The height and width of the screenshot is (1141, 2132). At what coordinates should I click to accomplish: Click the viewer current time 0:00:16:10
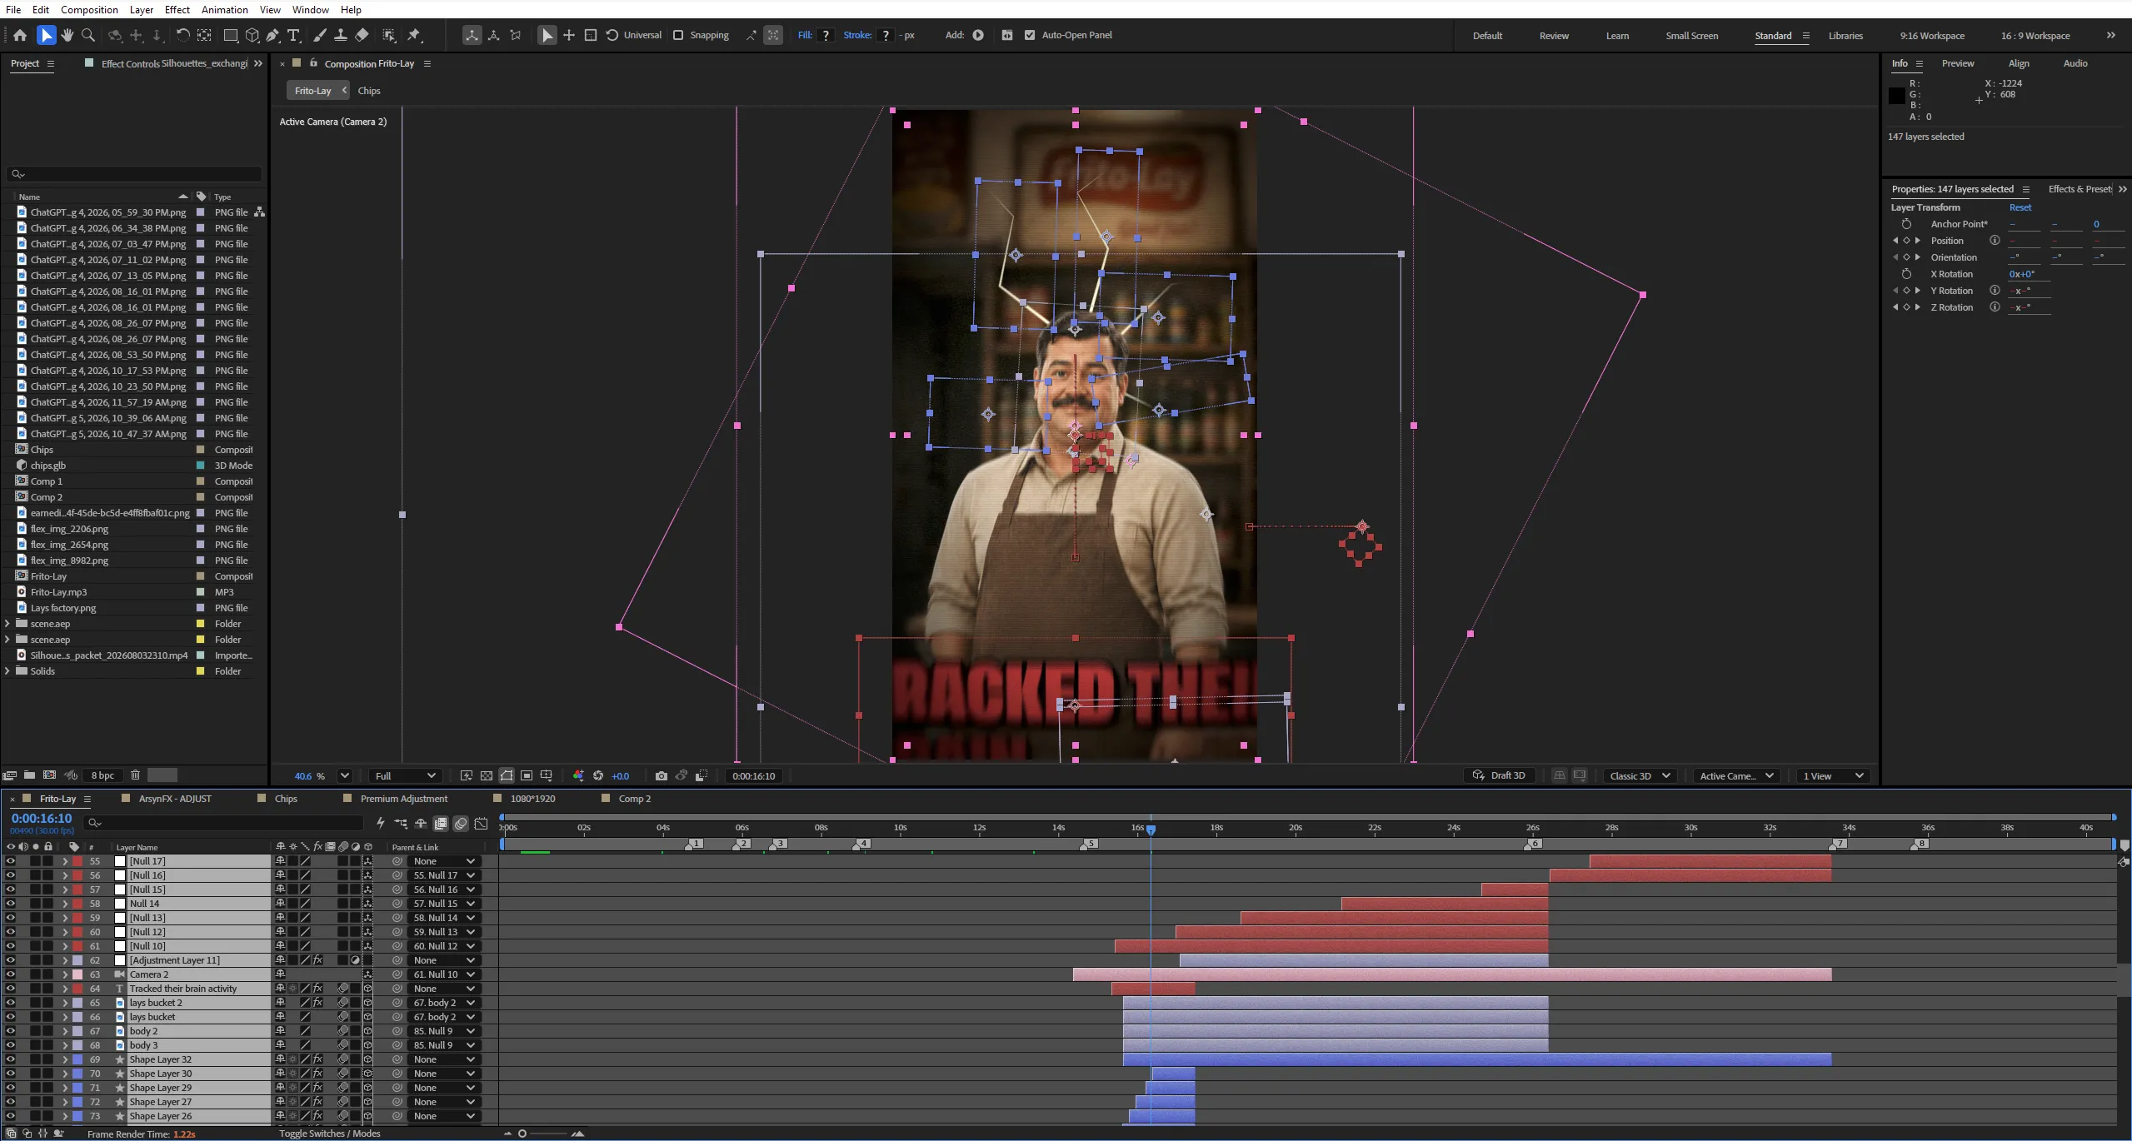(753, 776)
